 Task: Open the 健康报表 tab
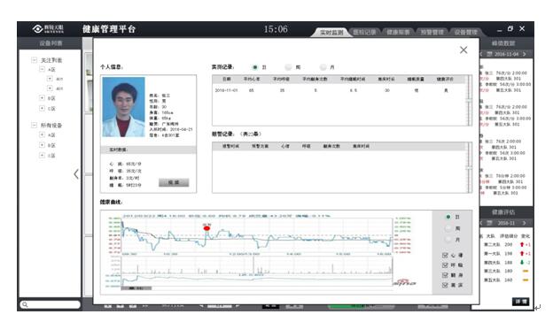pos(398,33)
